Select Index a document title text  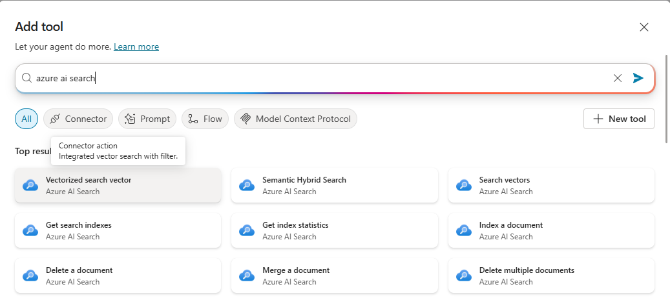(x=511, y=225)
